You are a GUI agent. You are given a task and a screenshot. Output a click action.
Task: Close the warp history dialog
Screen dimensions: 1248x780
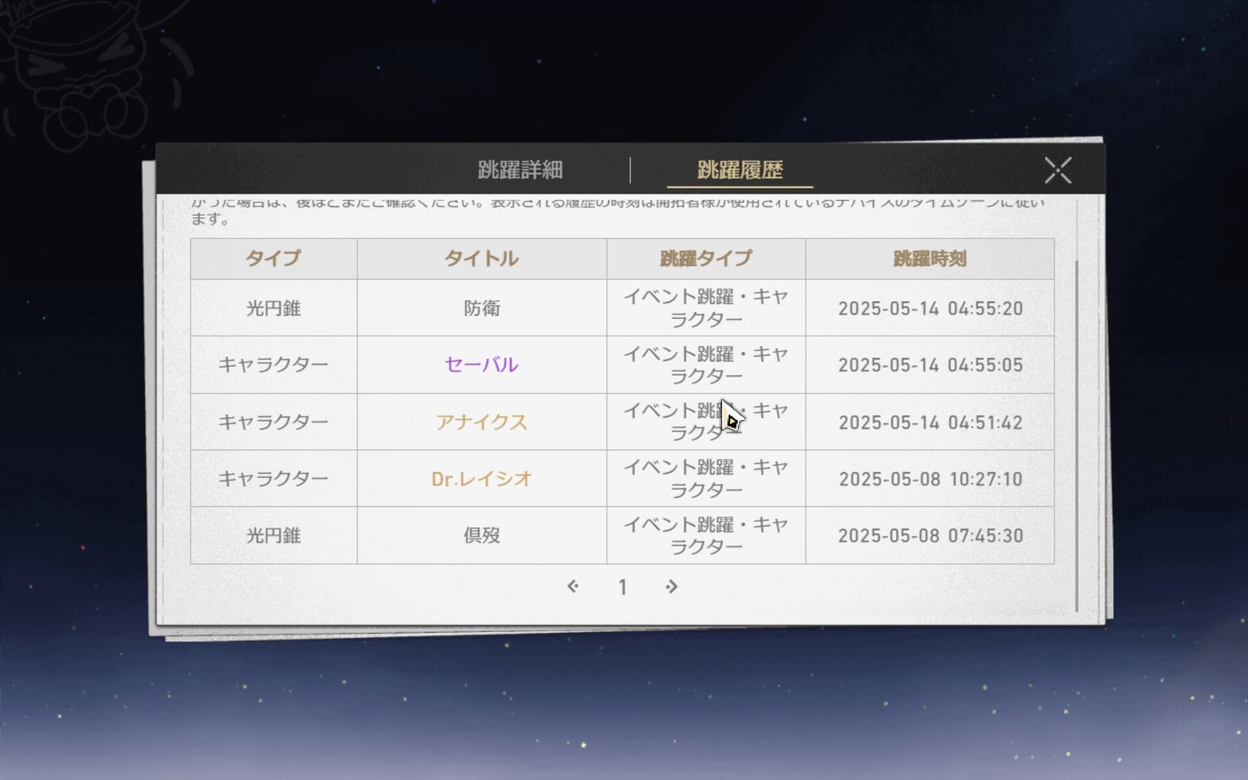pos(1058,170)
